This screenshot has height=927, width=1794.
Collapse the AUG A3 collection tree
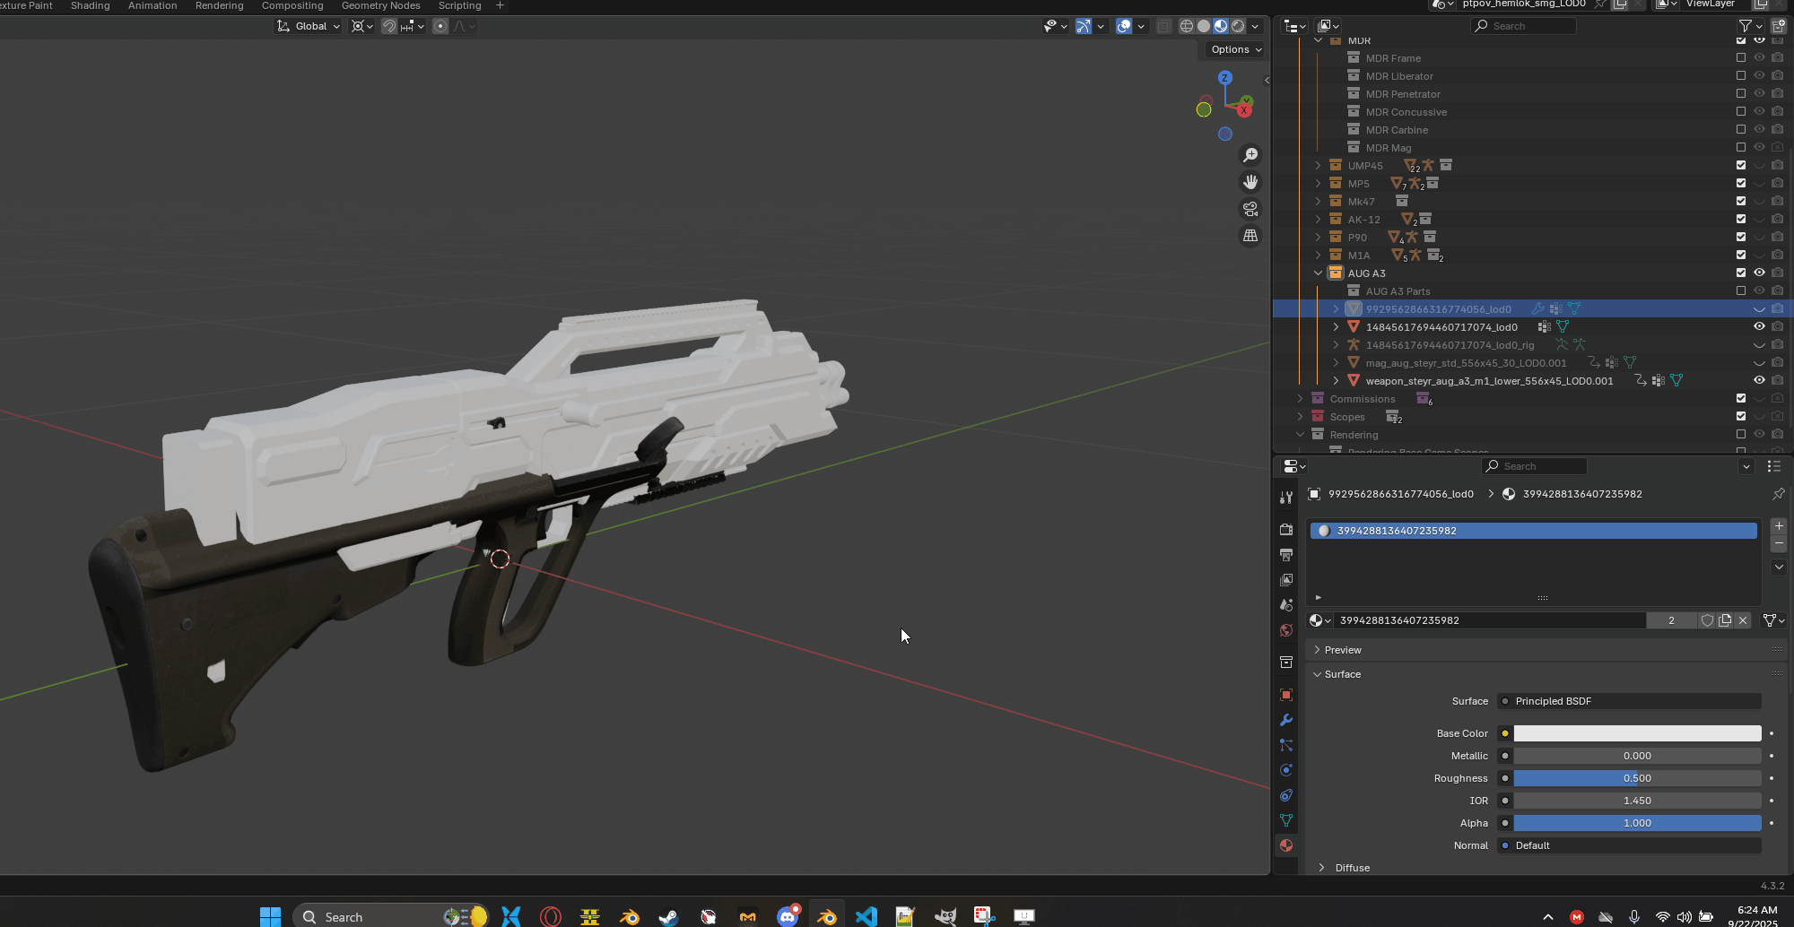[1318, 273]
